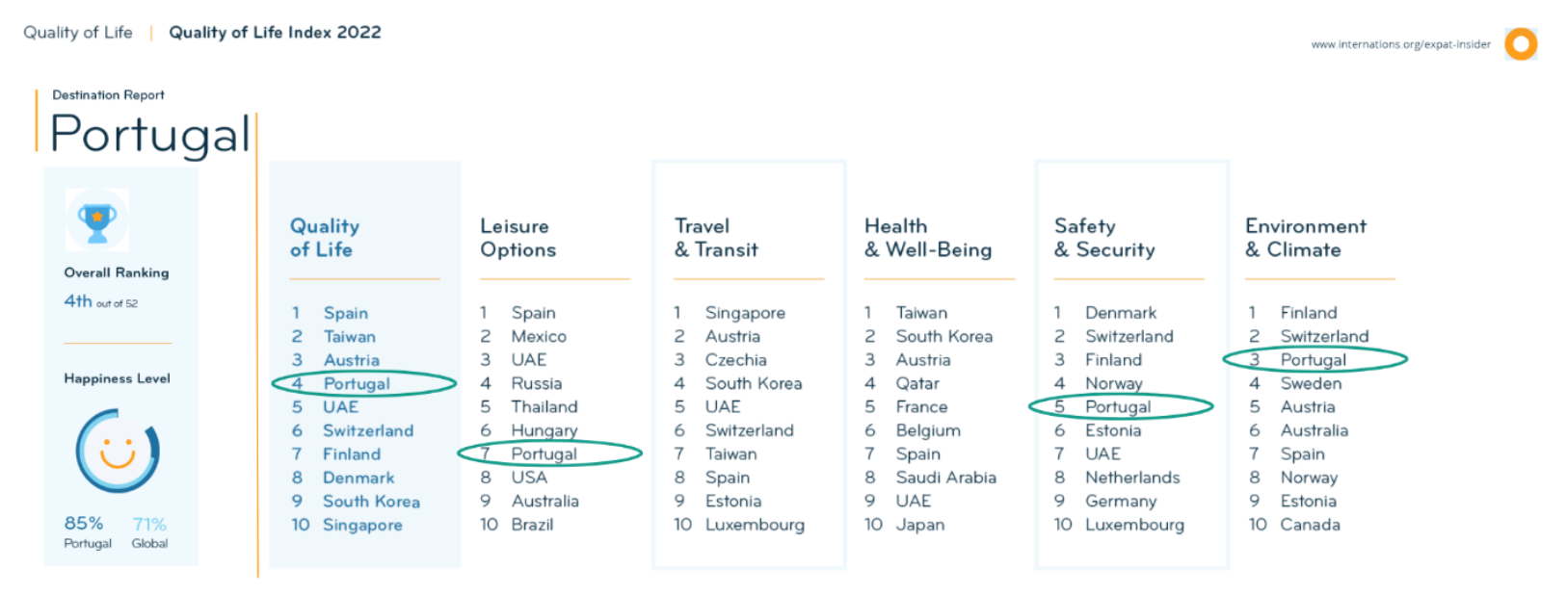Image resolution: width=1567 pixels, height=595 pixels.
Task: Click the orange InterNations logo circle
Action: tap(1521, 43)
